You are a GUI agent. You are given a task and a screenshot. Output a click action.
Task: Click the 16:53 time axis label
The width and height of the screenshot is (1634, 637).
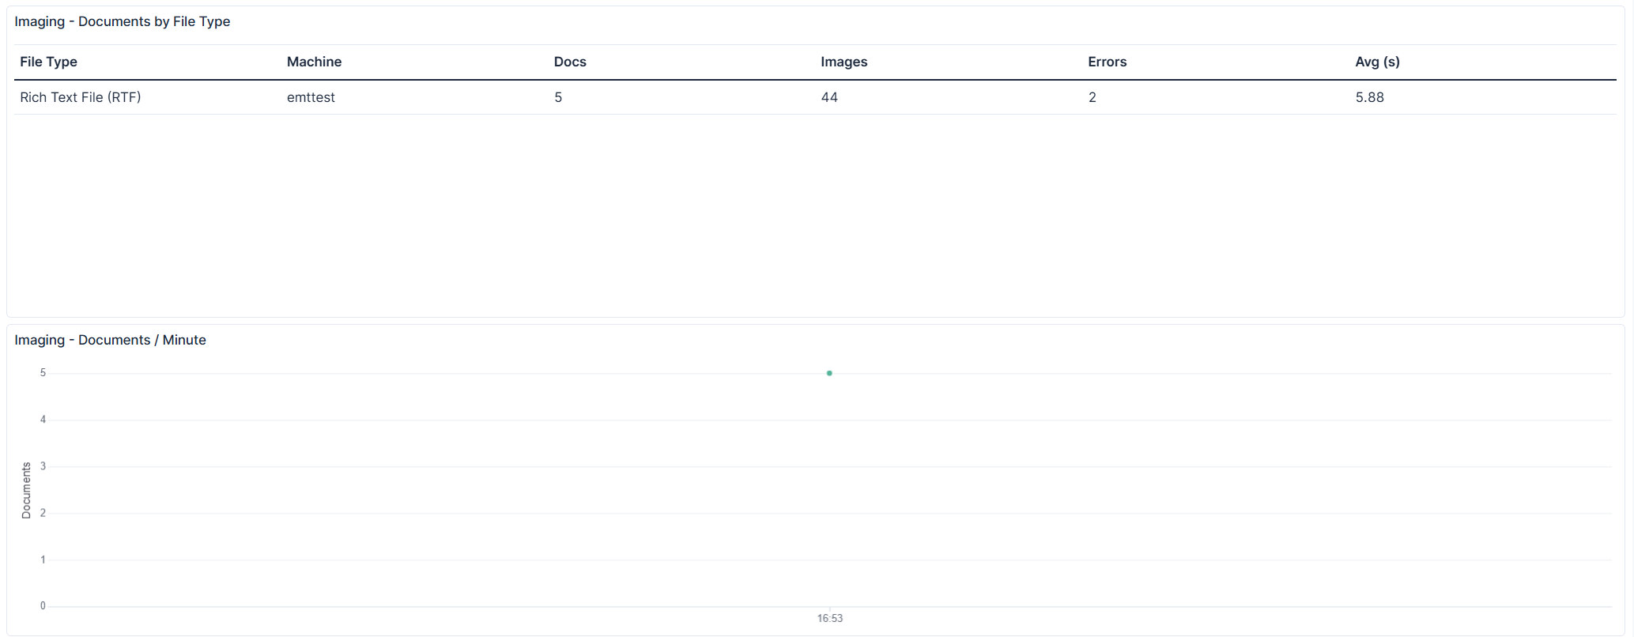830,618
